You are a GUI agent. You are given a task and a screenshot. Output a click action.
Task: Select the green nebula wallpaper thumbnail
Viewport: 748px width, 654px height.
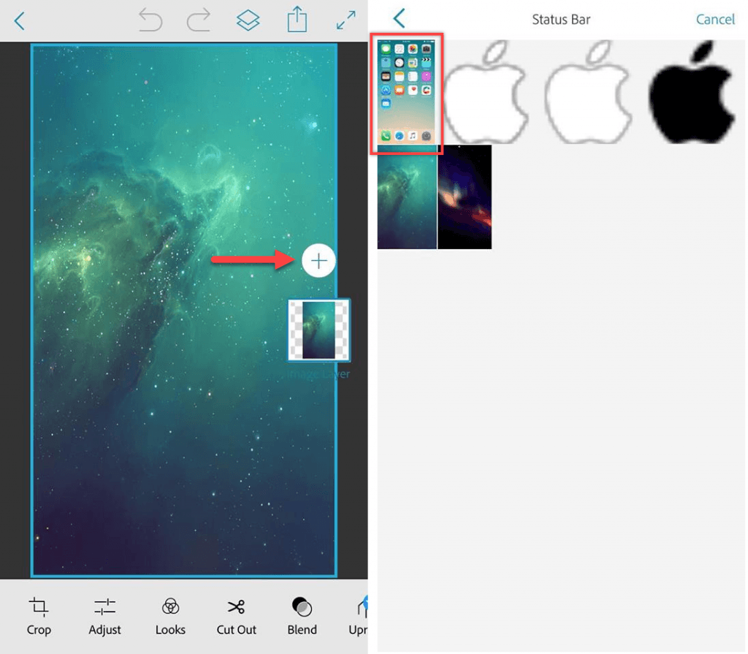[406, 197]
